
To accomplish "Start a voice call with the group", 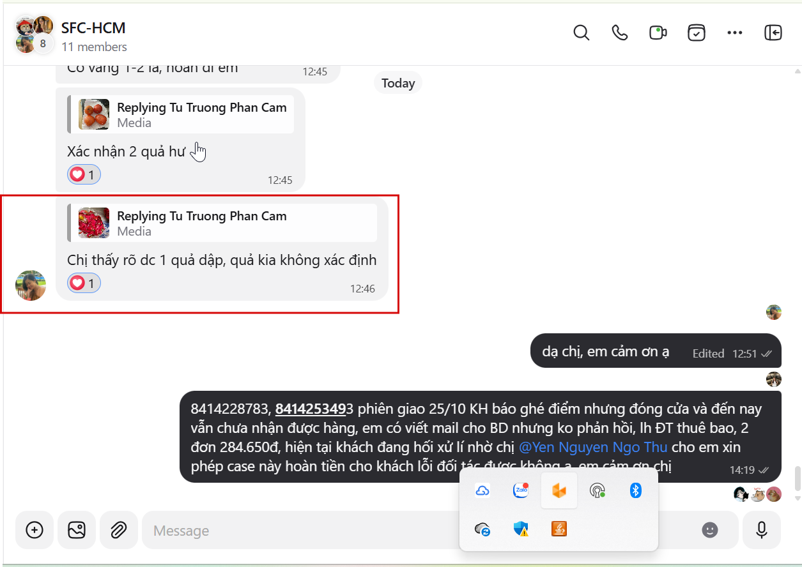I will [x=619, y=33].
